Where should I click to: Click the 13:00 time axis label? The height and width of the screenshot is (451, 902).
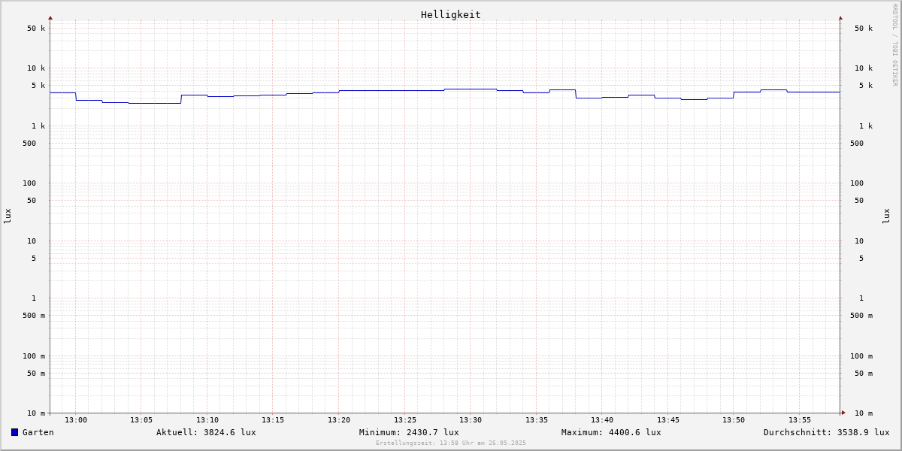pyautogui.click(x=76, y=420)
